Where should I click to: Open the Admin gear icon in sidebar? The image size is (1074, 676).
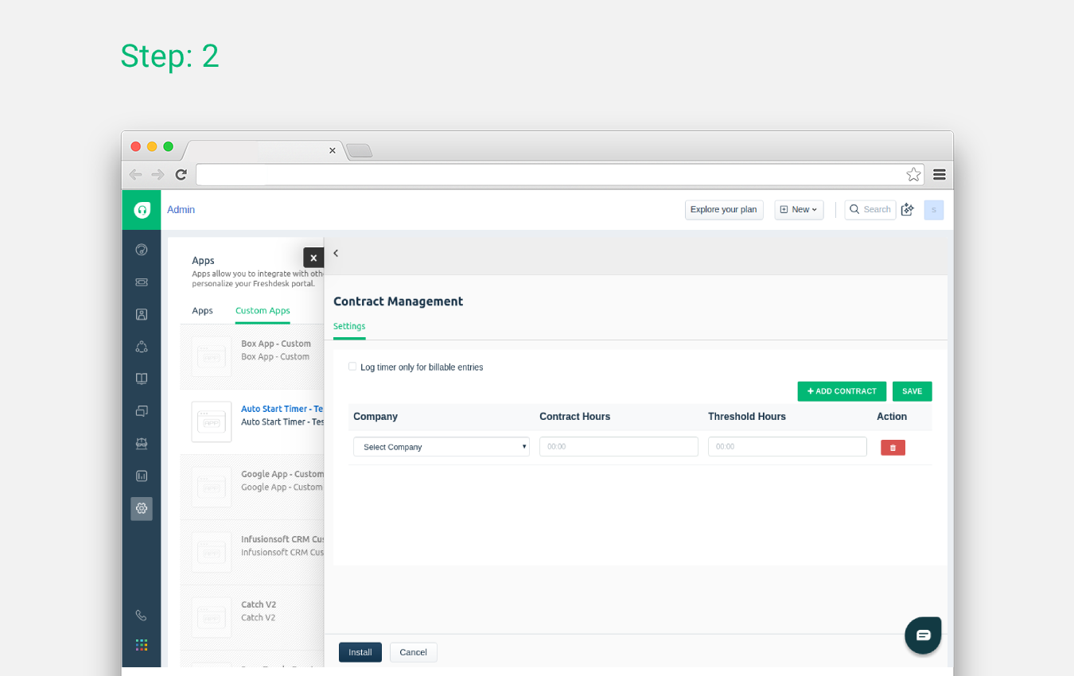[x=142, y=508]
